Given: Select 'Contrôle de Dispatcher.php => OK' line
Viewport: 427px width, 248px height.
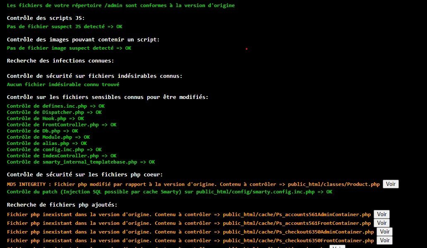Looking at the screenshot, I should (54, 112).
